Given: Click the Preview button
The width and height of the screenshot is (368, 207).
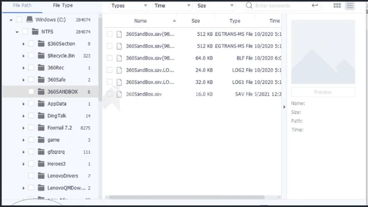Looking at the screenshot, I should point(323,92).
